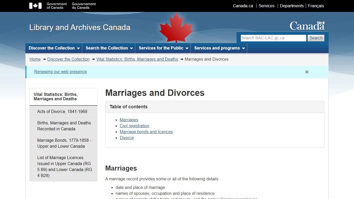Viewport: 354px width, 199px height.
Task: Expand the Discover the Collection menu
Action: (x=54, y=48)
